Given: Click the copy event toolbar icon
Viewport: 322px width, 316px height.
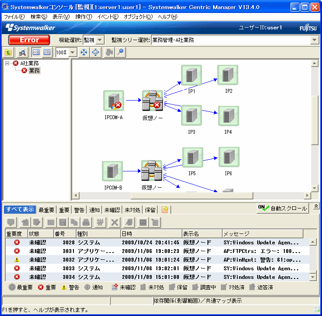Looking at the screenshot, I should pyautogui.click(x=74, y=222).
